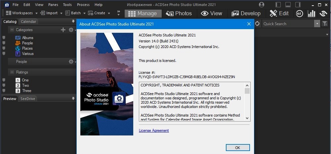
Task: Open the Quick Search dropdown arrow
Action: [x=317, y=24]
